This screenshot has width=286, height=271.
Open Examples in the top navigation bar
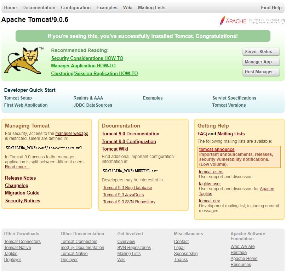pos(107,7)
